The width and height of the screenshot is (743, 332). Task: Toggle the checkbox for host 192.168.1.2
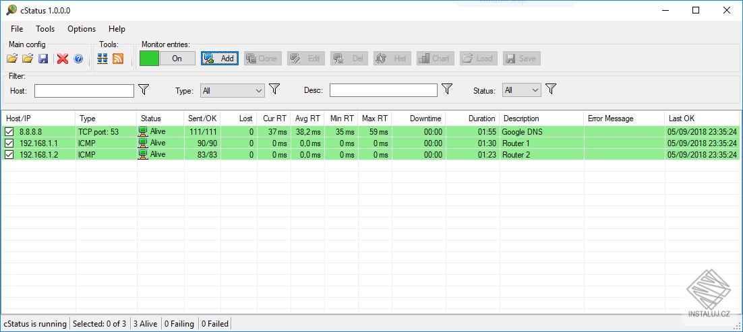click(9, 154)
